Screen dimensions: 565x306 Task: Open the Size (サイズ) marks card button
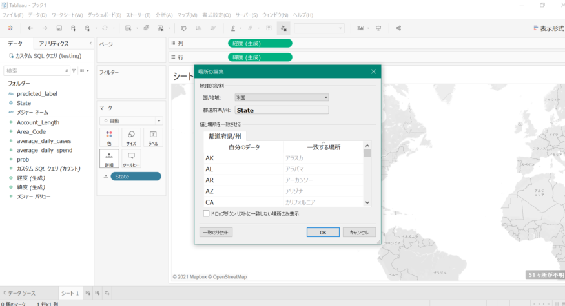coord(131,137)
